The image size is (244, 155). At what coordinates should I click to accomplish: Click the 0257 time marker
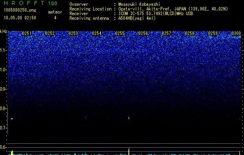[x=166, y=33]
